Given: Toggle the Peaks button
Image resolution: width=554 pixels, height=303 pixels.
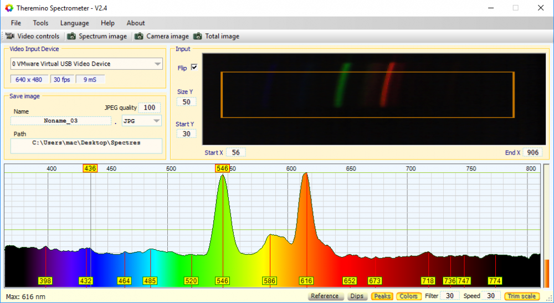Looking at the screenshot, I should click(382, 296).
